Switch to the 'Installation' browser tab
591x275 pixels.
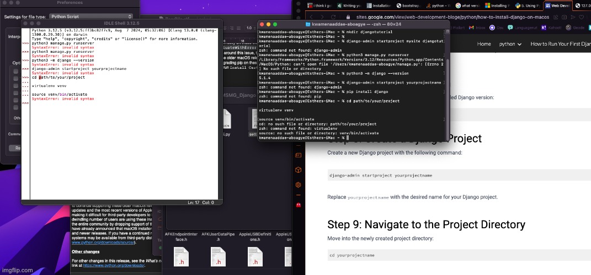point(379,5)
